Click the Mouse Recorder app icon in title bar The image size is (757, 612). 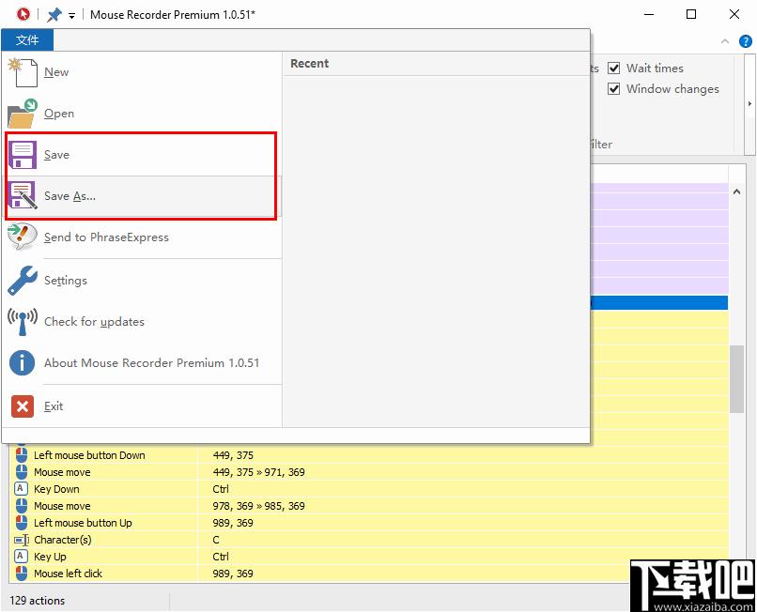[x=23, y=14]
